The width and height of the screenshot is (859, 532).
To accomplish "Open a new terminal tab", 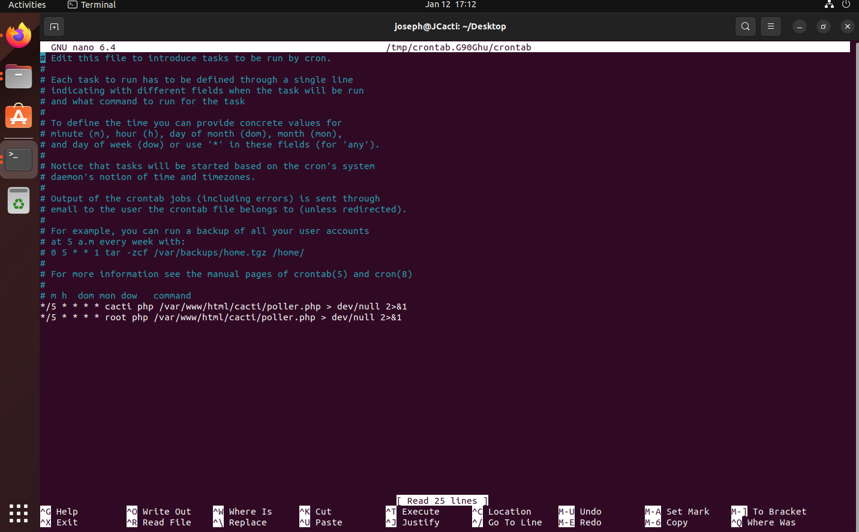I will [54, 26].
